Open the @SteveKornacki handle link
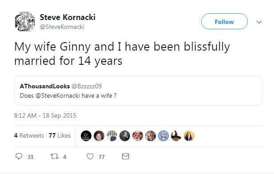 (62, 27)
